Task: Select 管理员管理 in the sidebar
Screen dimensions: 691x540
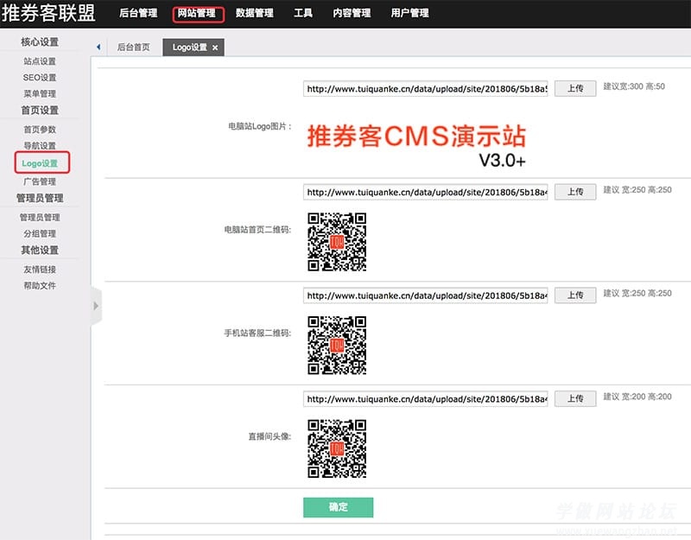Action: click(40, 217)
